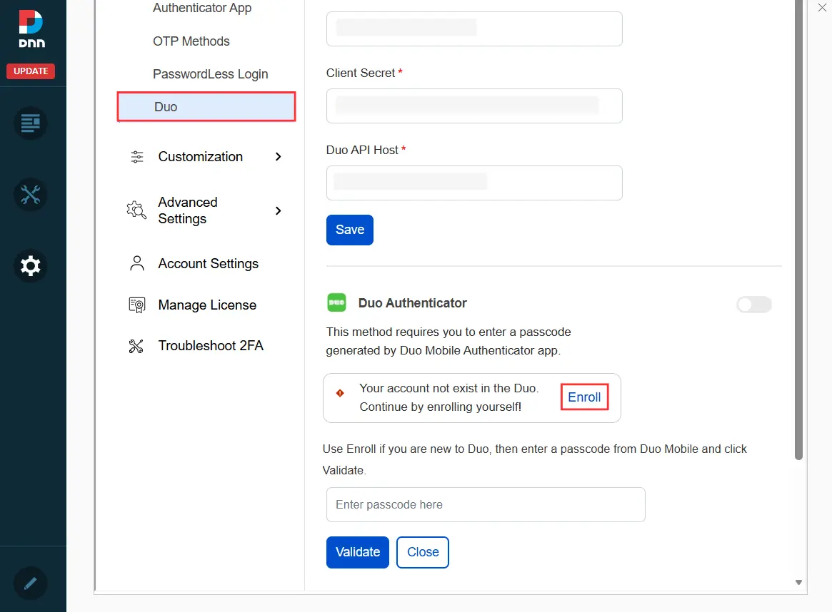Open Troubleshoot 2FA

pyautogui.click(x=211, y=345)
